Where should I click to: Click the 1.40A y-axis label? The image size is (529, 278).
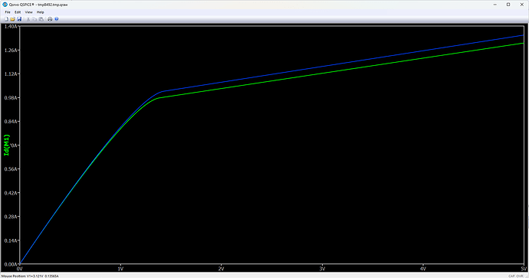coord(11,26)
